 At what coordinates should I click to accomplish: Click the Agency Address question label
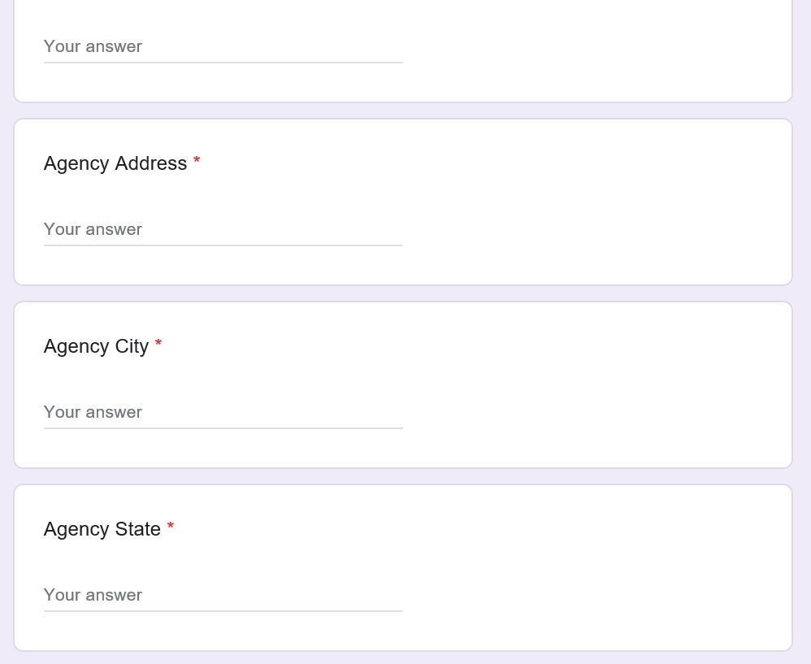[x=115, y=163]
